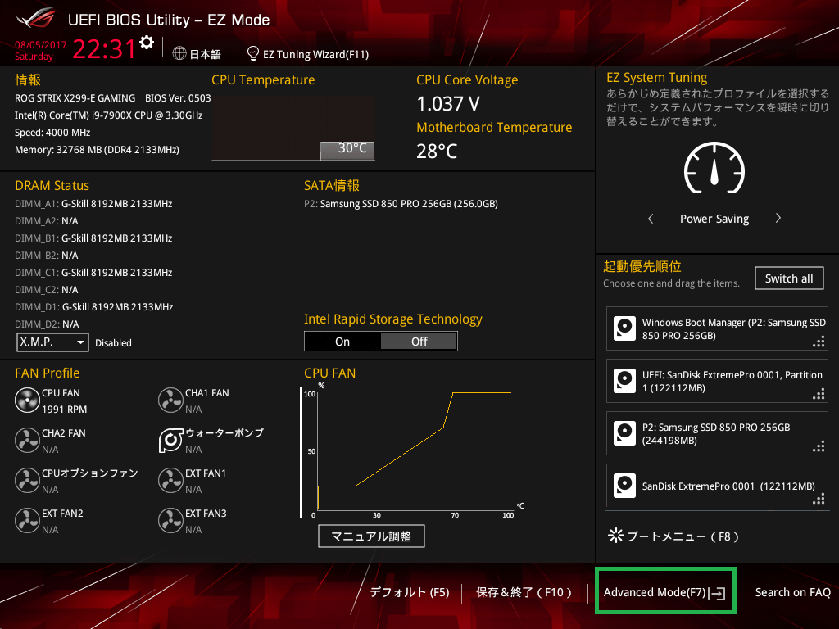Select P2 Samsung SSD 850 PRO 244198MB entry

(717, 433)
